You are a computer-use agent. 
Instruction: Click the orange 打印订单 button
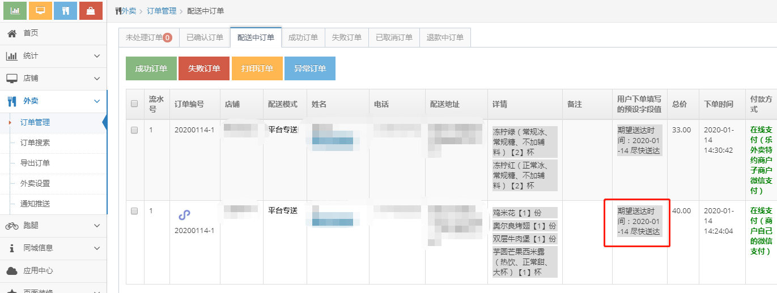[257, 68]
